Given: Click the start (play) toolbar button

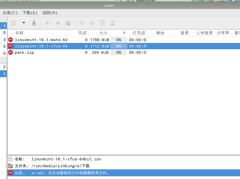Looking at the screenshot, I should [x=48, y=23].
